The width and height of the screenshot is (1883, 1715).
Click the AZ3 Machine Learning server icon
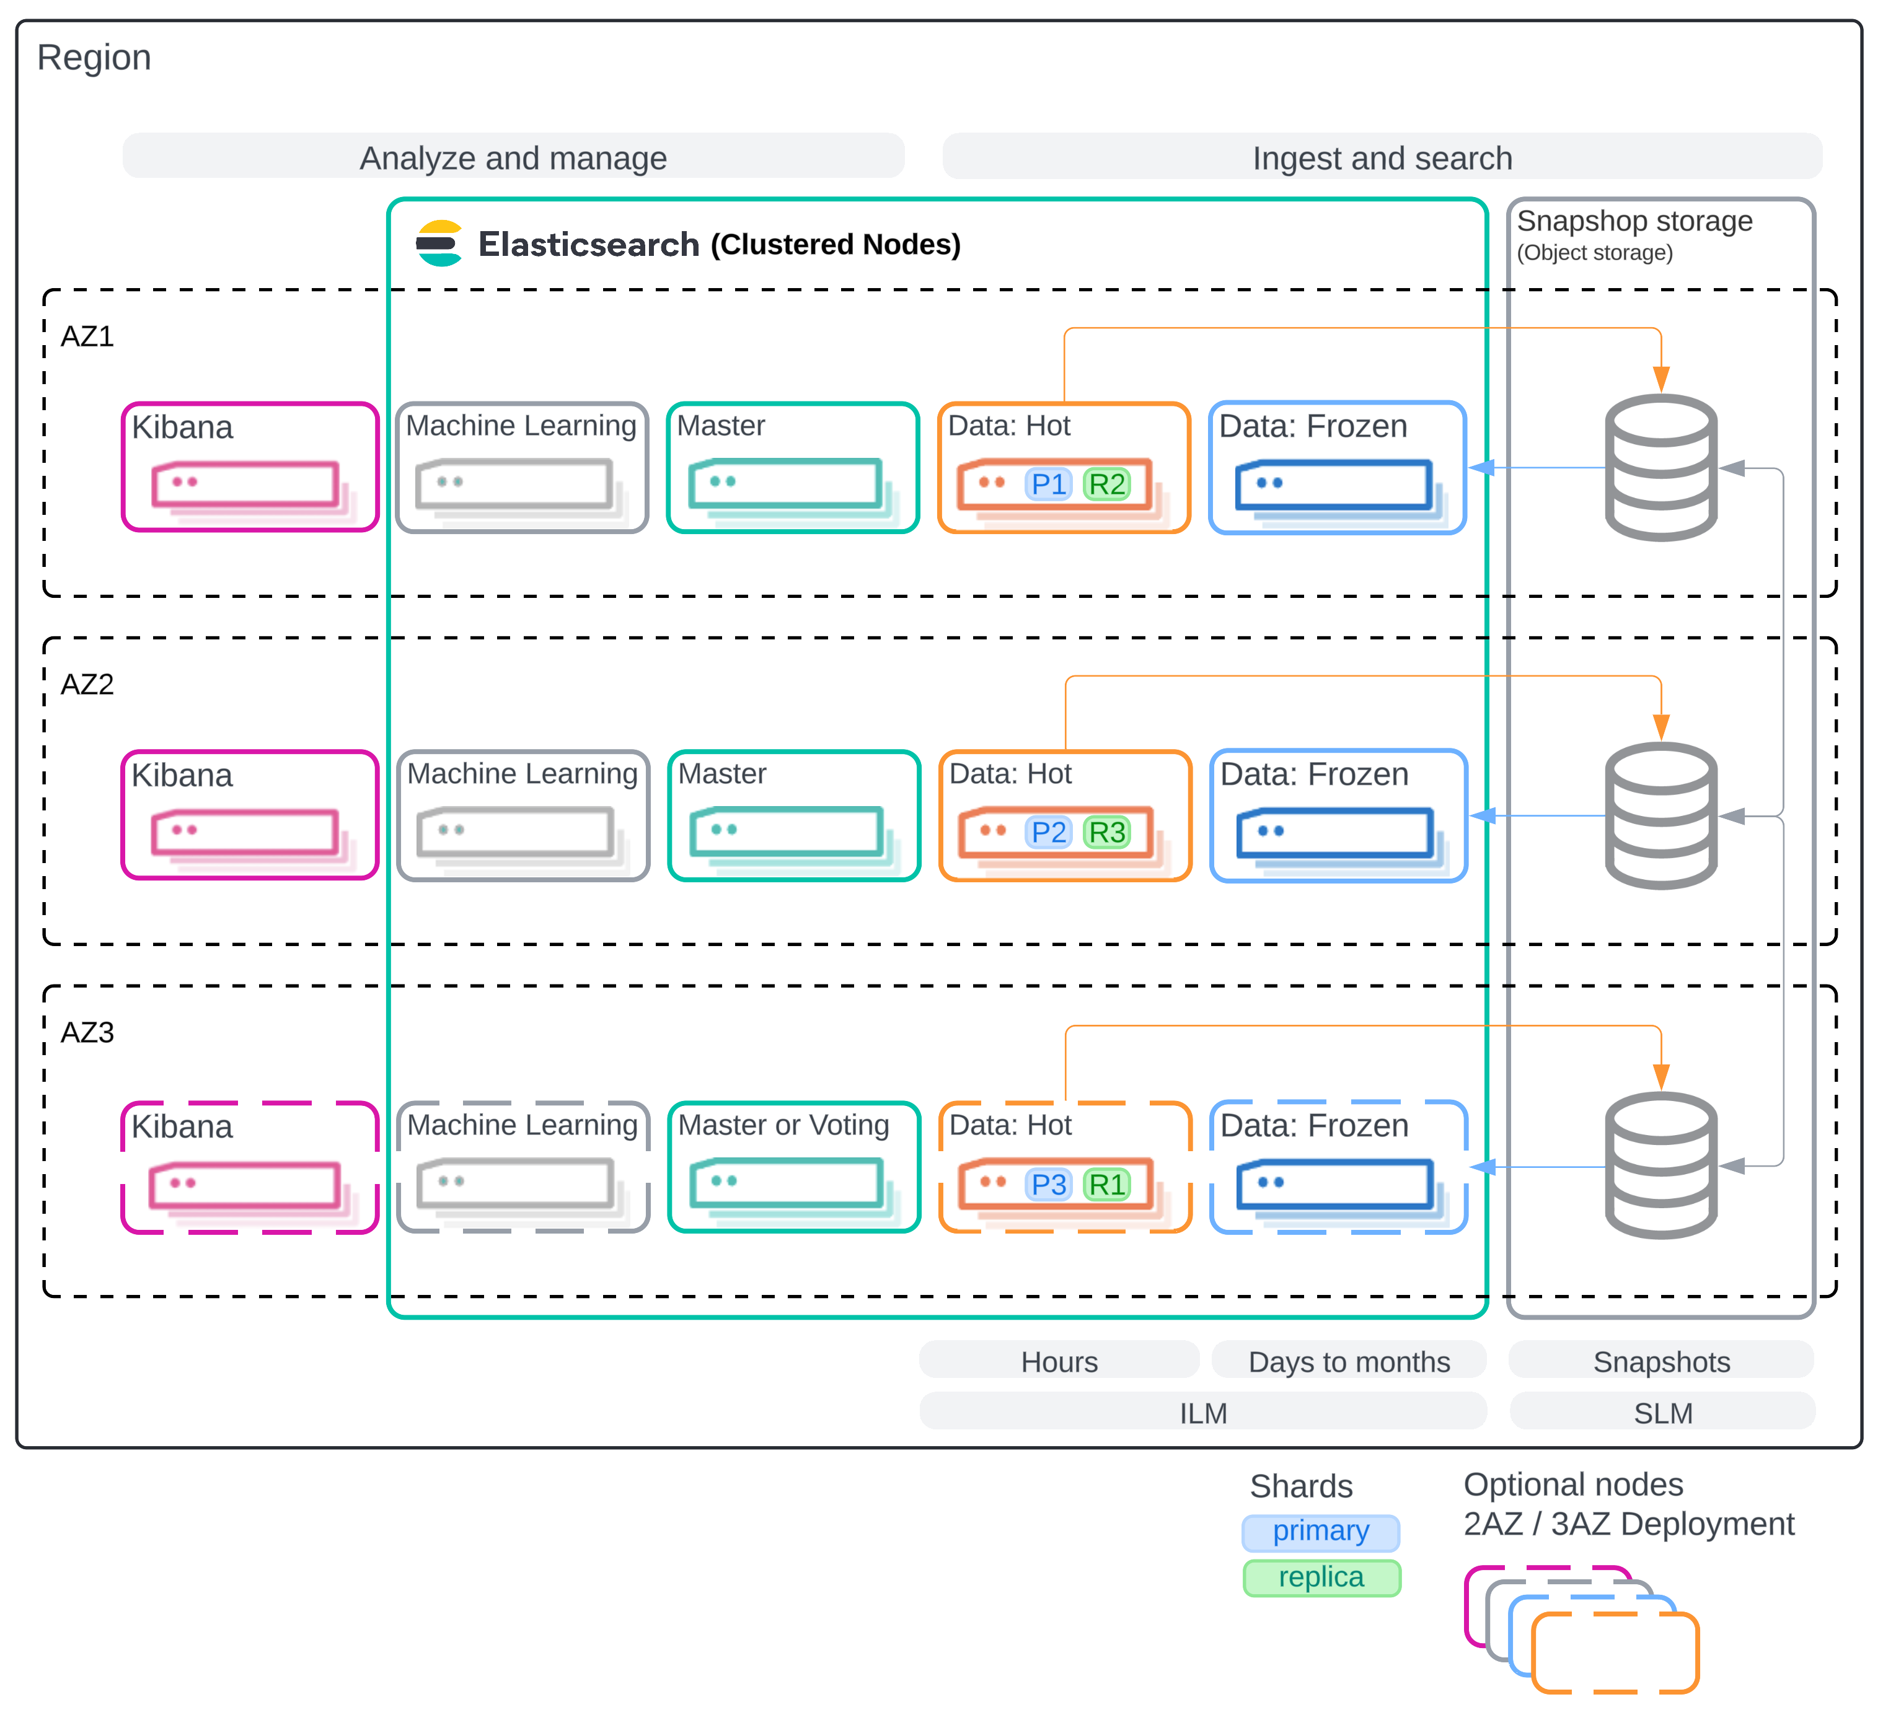pos(516,1184)
